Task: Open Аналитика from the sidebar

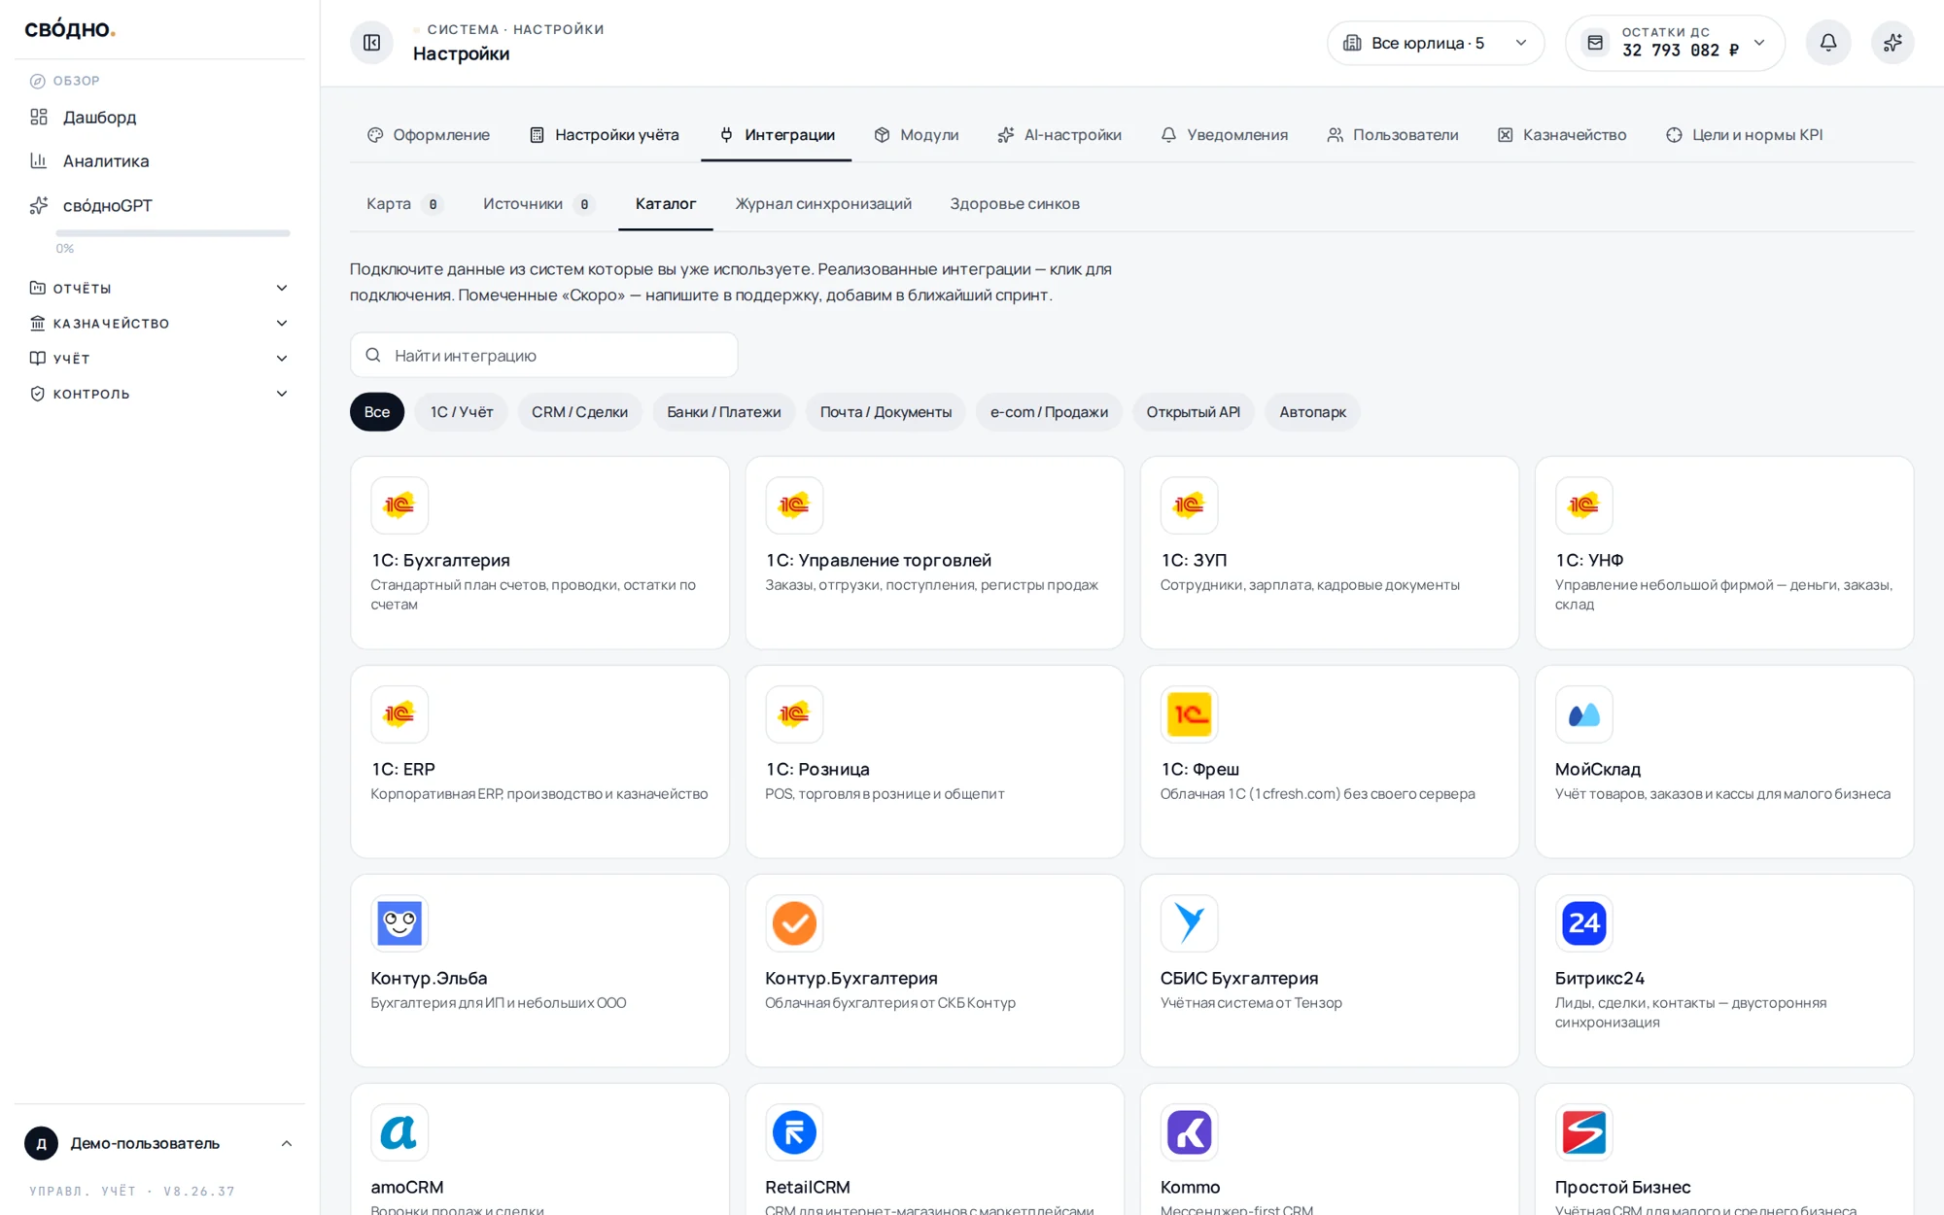Action: point(159,160)
